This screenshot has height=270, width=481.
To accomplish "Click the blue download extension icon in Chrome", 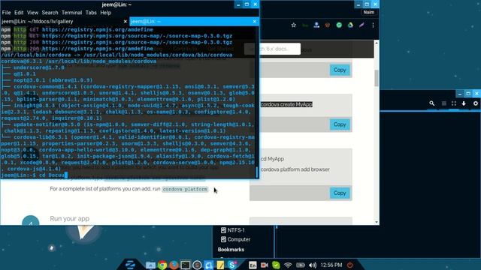I will click(x=316, y=25).
